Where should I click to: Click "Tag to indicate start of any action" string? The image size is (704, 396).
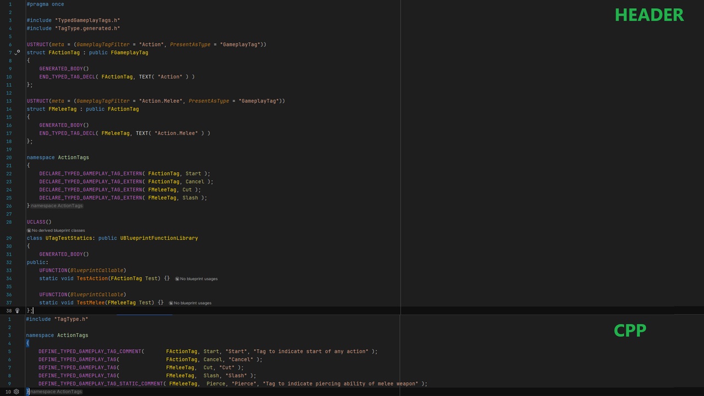[311, 351]
